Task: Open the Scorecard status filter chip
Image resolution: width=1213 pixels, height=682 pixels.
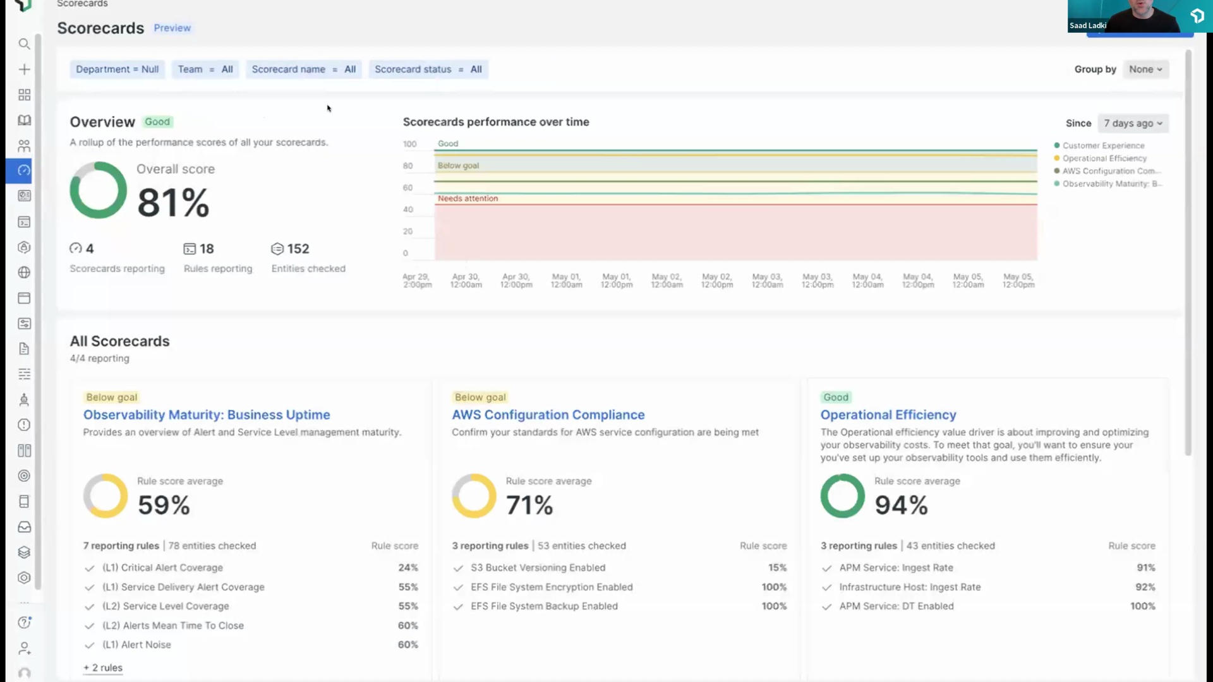Action: [428, 69]
